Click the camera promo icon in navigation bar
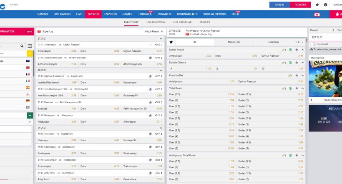Screen dimensions: 342x184 317,15
